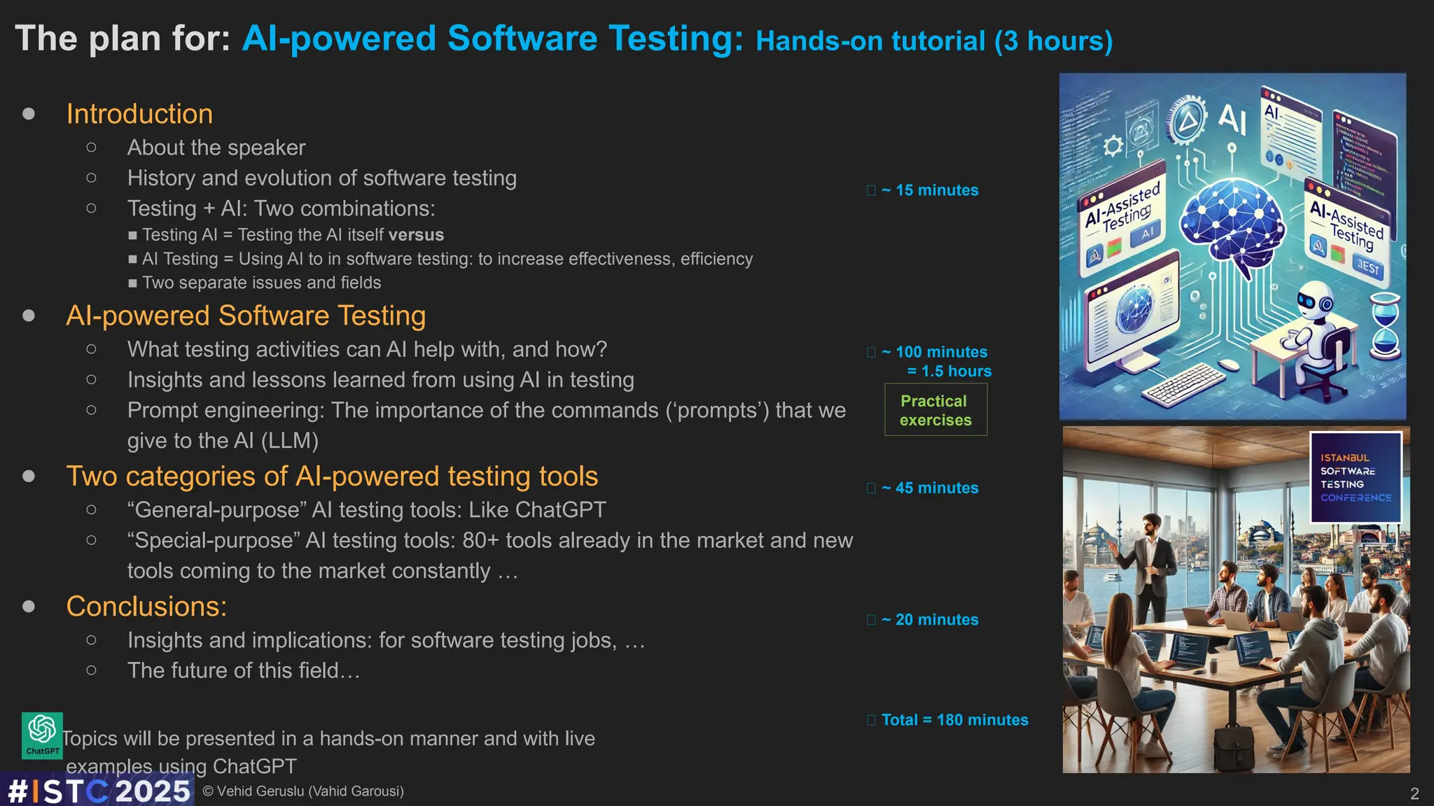Click the 'Two categories of AI-powered testing tools' heading
Screen dimensions: 1434x806
click(332, 476)
